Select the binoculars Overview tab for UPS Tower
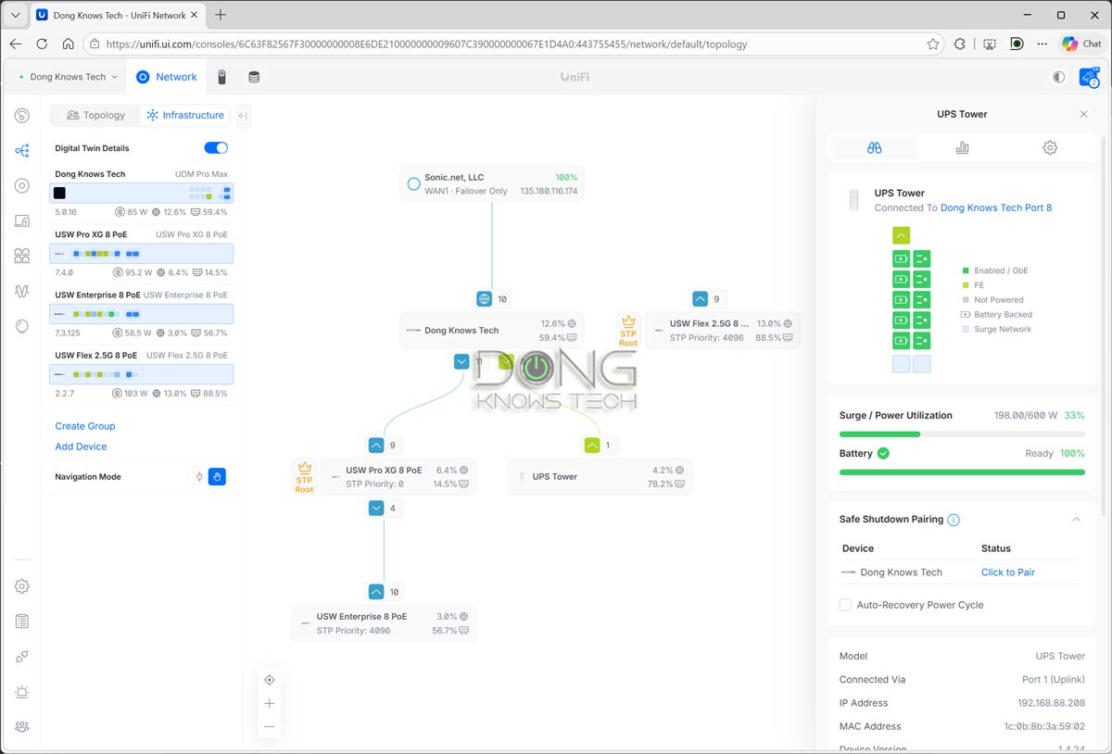The image size is (1112, 754). point(874,146)
